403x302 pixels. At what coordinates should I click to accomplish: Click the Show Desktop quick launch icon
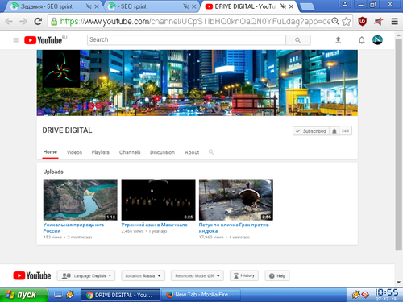pos(58,295)
